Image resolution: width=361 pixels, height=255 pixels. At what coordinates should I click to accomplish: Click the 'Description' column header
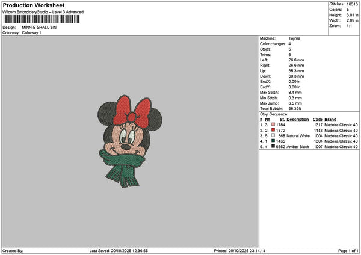pyautogui.click(x=297, y=120)
